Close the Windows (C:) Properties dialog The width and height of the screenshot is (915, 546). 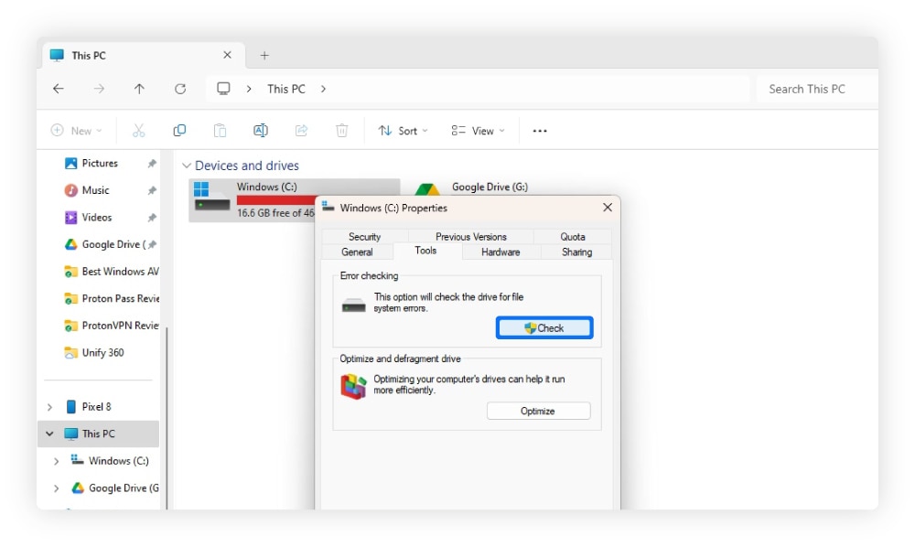(x=608, y=208)
